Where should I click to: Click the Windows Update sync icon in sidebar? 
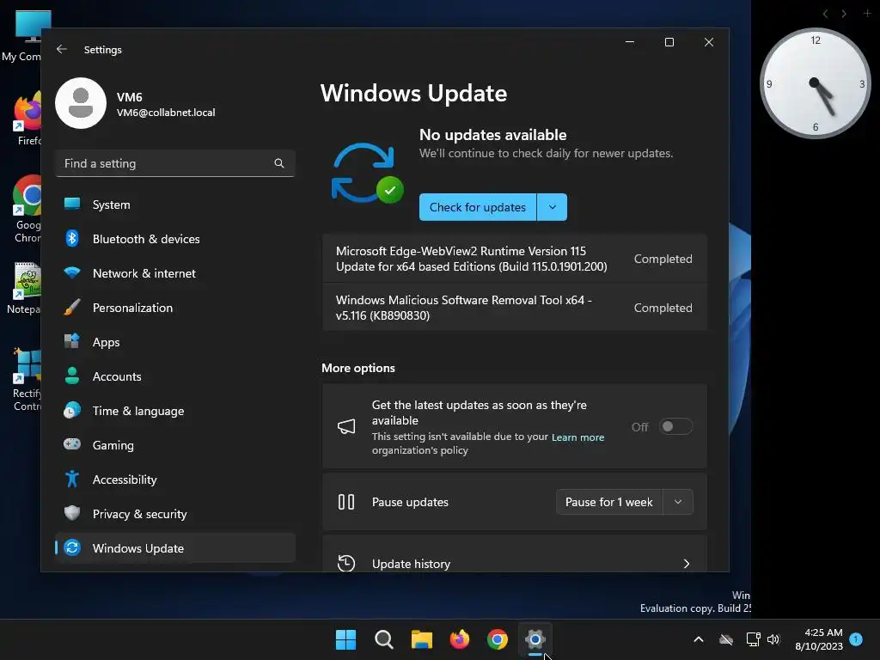72,547
